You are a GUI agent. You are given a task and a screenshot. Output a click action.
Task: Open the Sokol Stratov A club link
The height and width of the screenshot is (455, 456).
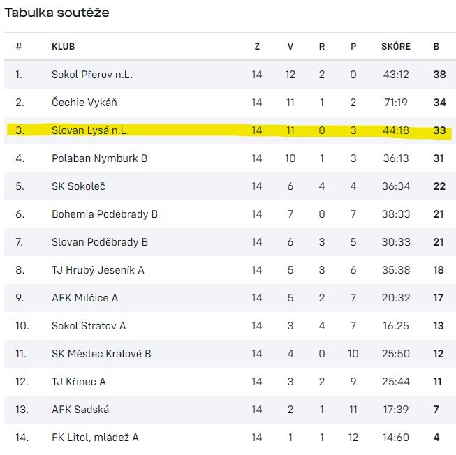point(89,326)
